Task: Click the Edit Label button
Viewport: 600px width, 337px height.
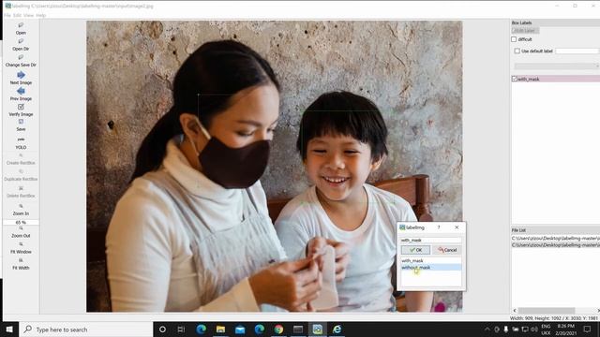Action: pos(525,31)
